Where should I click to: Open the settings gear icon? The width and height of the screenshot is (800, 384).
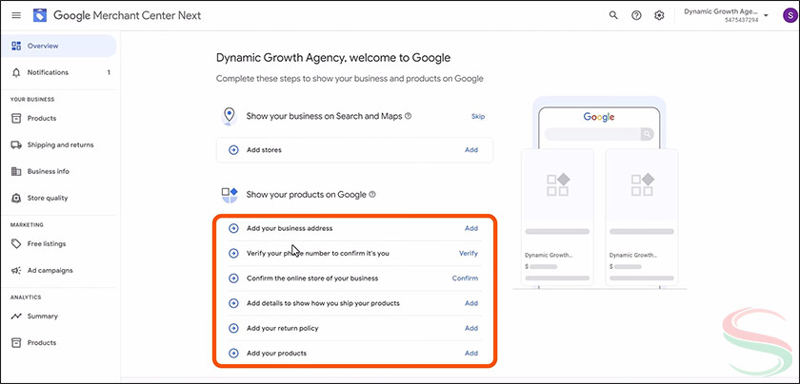point(659,16)
